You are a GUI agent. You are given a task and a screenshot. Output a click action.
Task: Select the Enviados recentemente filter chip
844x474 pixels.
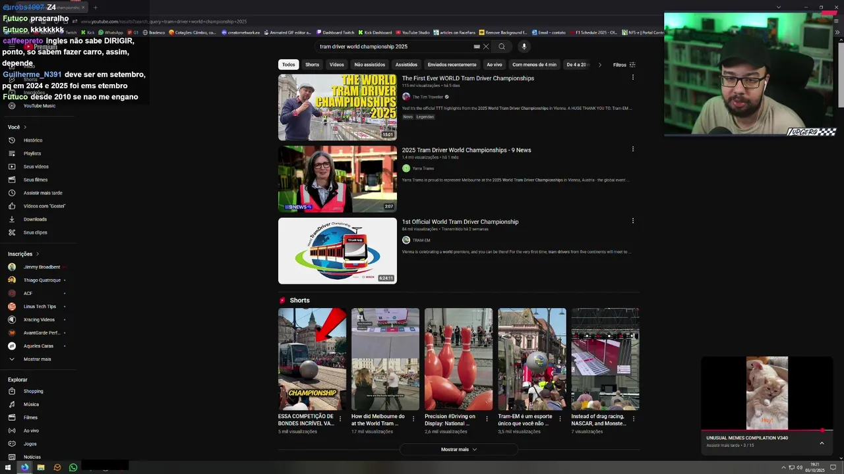pos(452,65)
